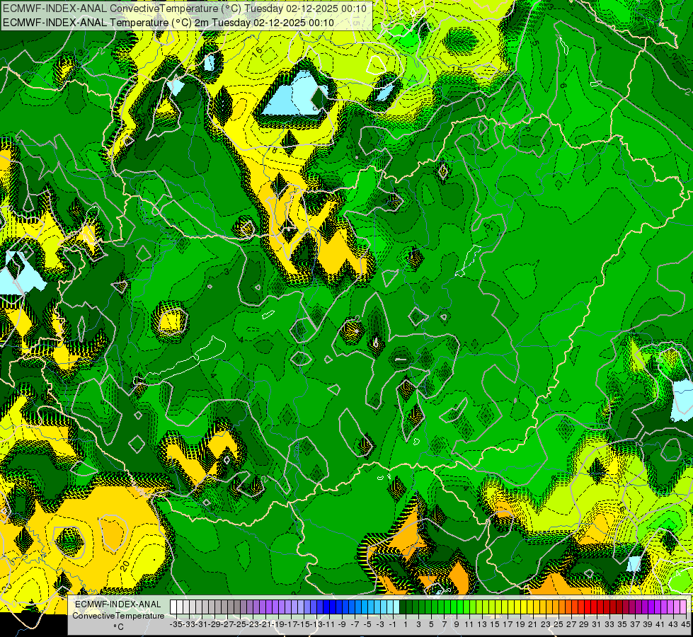Click the contour label 20 on the map
The image size is (693, 637).
click(x=125, y=566)
